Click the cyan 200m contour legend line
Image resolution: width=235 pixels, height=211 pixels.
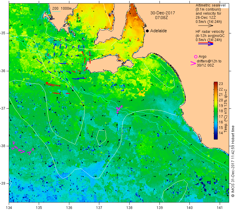pos(56,11)
